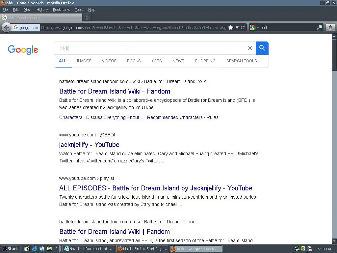Switch to the SHOPPING results tab
Screen dimensions: 337x253
205,61
